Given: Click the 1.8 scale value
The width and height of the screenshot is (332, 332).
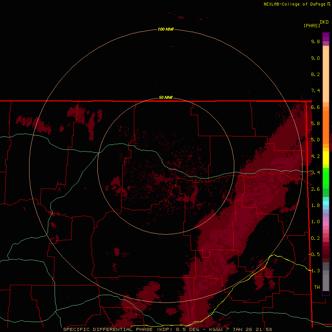Looking at the screenshot, I should click(315, 205).
